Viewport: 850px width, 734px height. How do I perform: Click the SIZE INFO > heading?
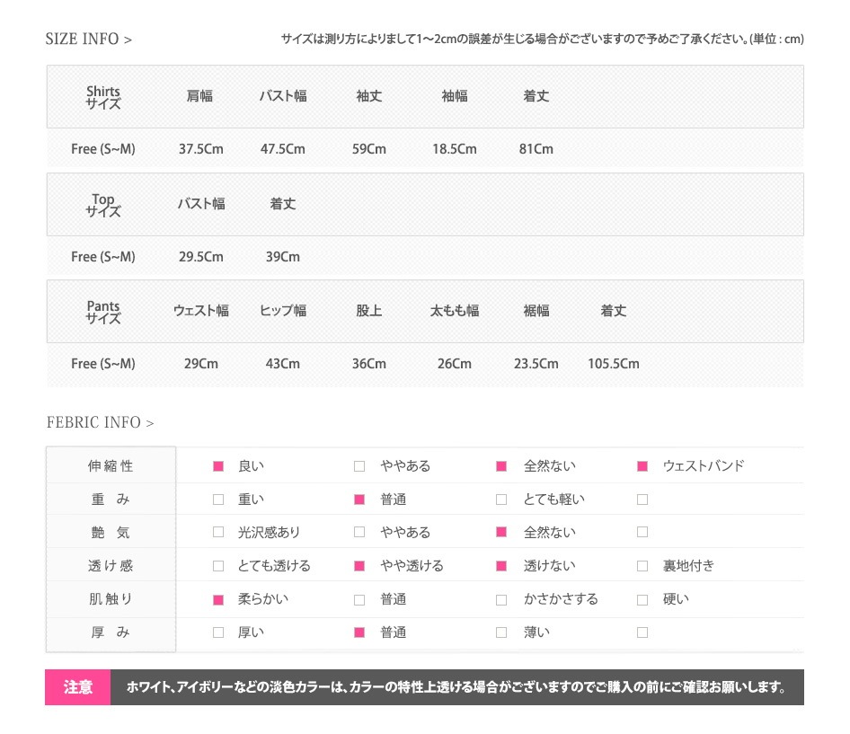click(x=89, y=39)
